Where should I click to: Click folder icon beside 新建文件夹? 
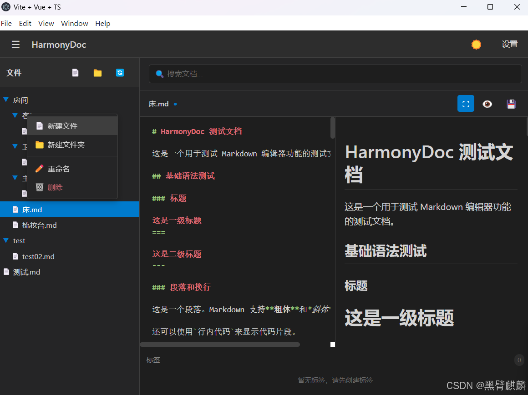[40, 145]
